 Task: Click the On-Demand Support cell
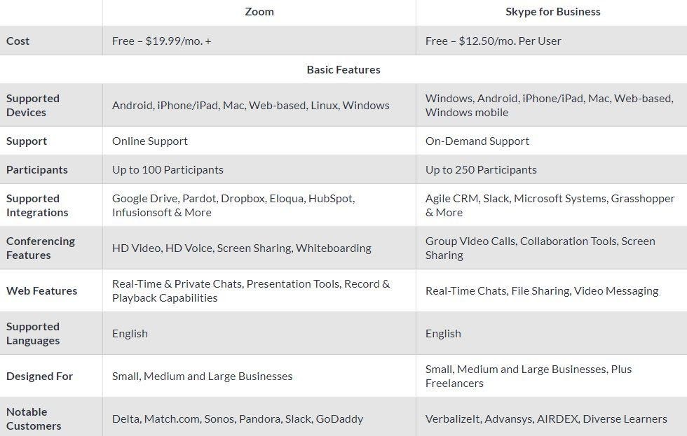pos(477,141)
